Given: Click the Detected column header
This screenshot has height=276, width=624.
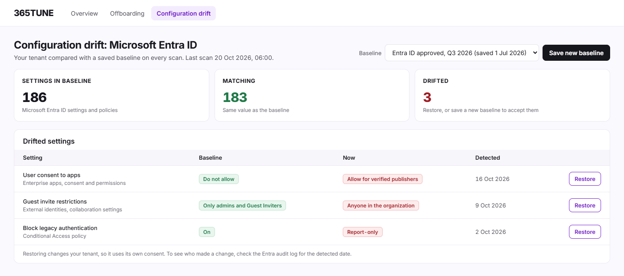Looking at the screenshot, I should point(487,158).
